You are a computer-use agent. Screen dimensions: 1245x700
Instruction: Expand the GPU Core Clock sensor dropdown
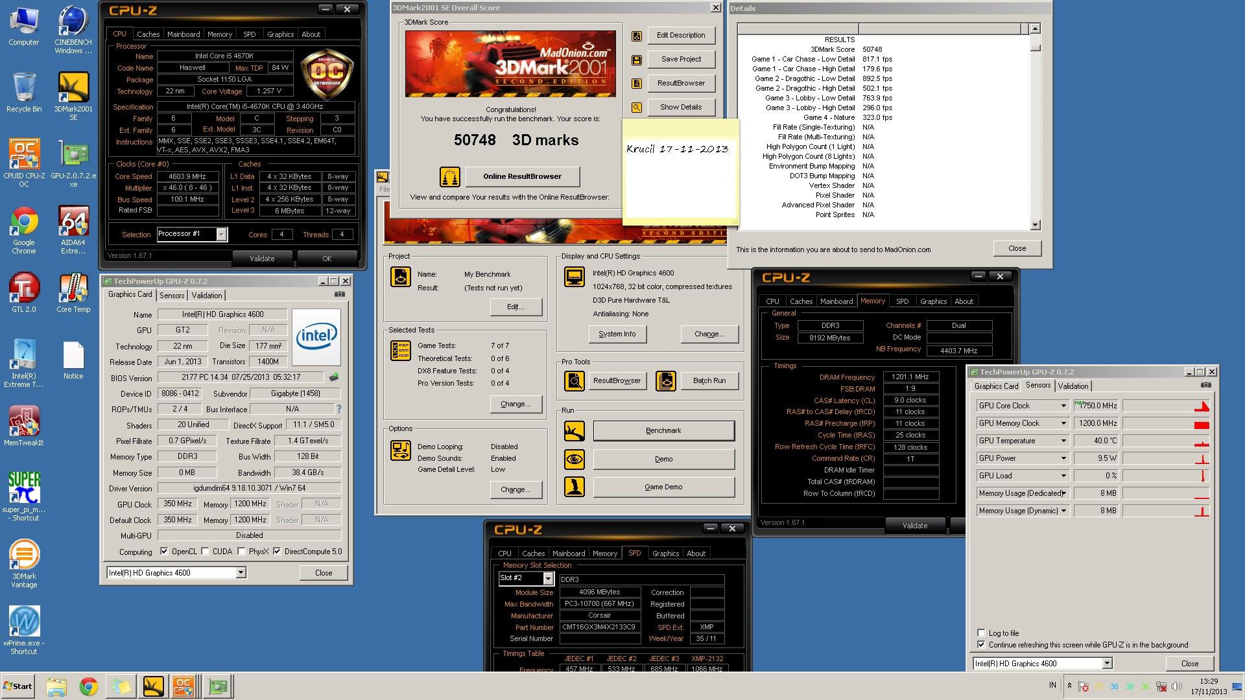point(1063,406)
